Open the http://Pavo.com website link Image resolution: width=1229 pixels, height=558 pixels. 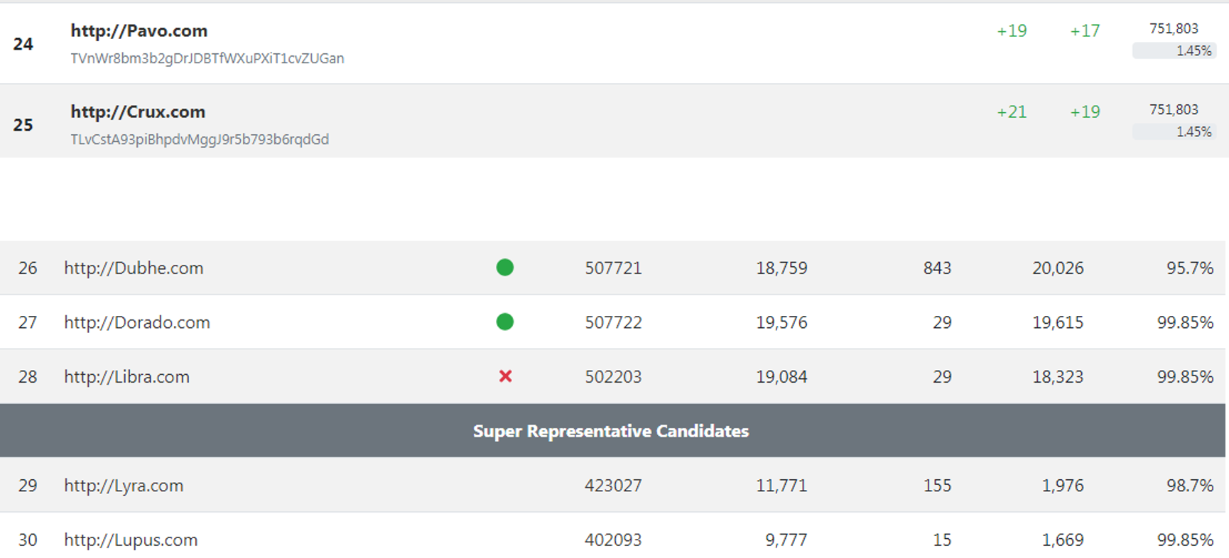139,31
